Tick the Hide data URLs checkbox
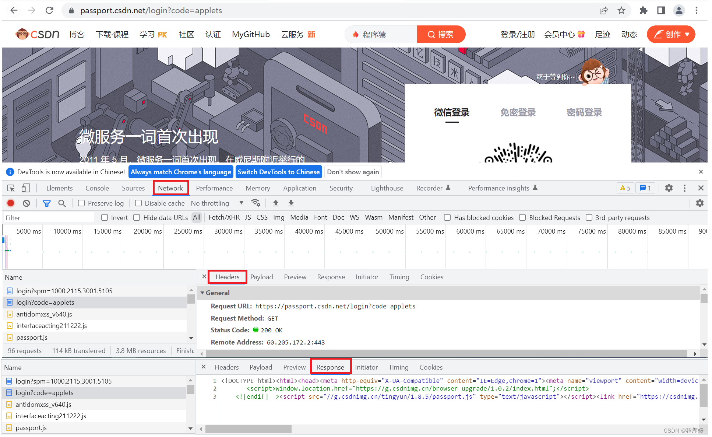 click(x=137, y=217)
